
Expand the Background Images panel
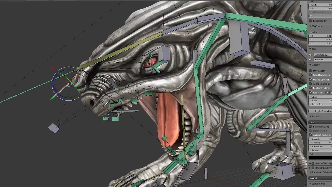(x=310, y=168)
